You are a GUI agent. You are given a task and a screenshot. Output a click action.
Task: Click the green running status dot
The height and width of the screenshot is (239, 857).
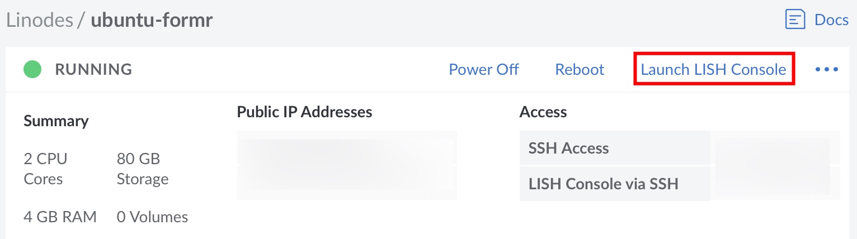coord(32,70)
